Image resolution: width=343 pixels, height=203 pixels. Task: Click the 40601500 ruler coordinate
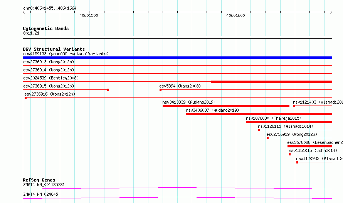coord(89,15)
